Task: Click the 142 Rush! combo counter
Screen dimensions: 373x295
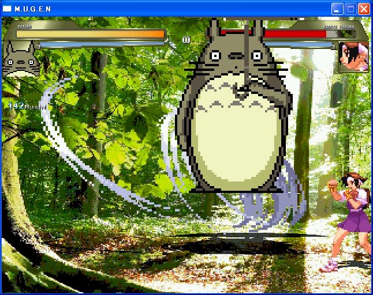Action: point(27,106)
